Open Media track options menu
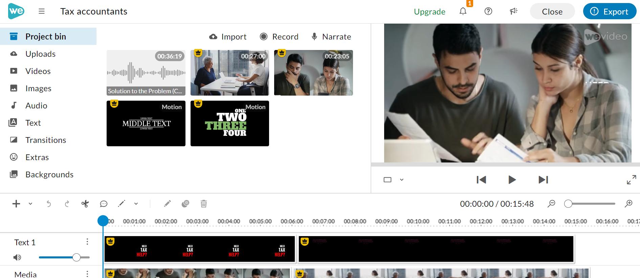The width and height of the screenshot is (640, 278). 87,274
